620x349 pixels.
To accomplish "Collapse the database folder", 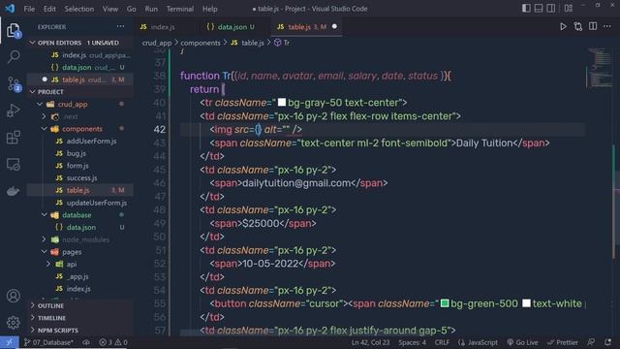I will click(x=44, y=215).
